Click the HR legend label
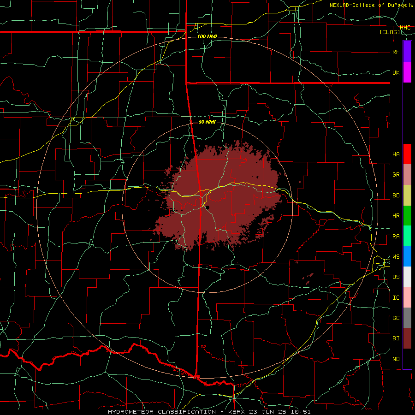Screen dimensions: 415x415 (x=396, y=216)
